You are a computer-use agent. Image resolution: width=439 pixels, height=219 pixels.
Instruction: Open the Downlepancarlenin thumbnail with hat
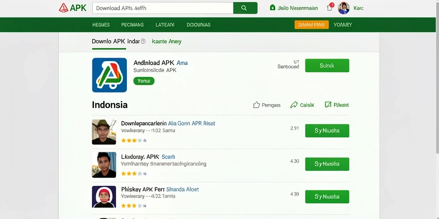click(104, 132)
